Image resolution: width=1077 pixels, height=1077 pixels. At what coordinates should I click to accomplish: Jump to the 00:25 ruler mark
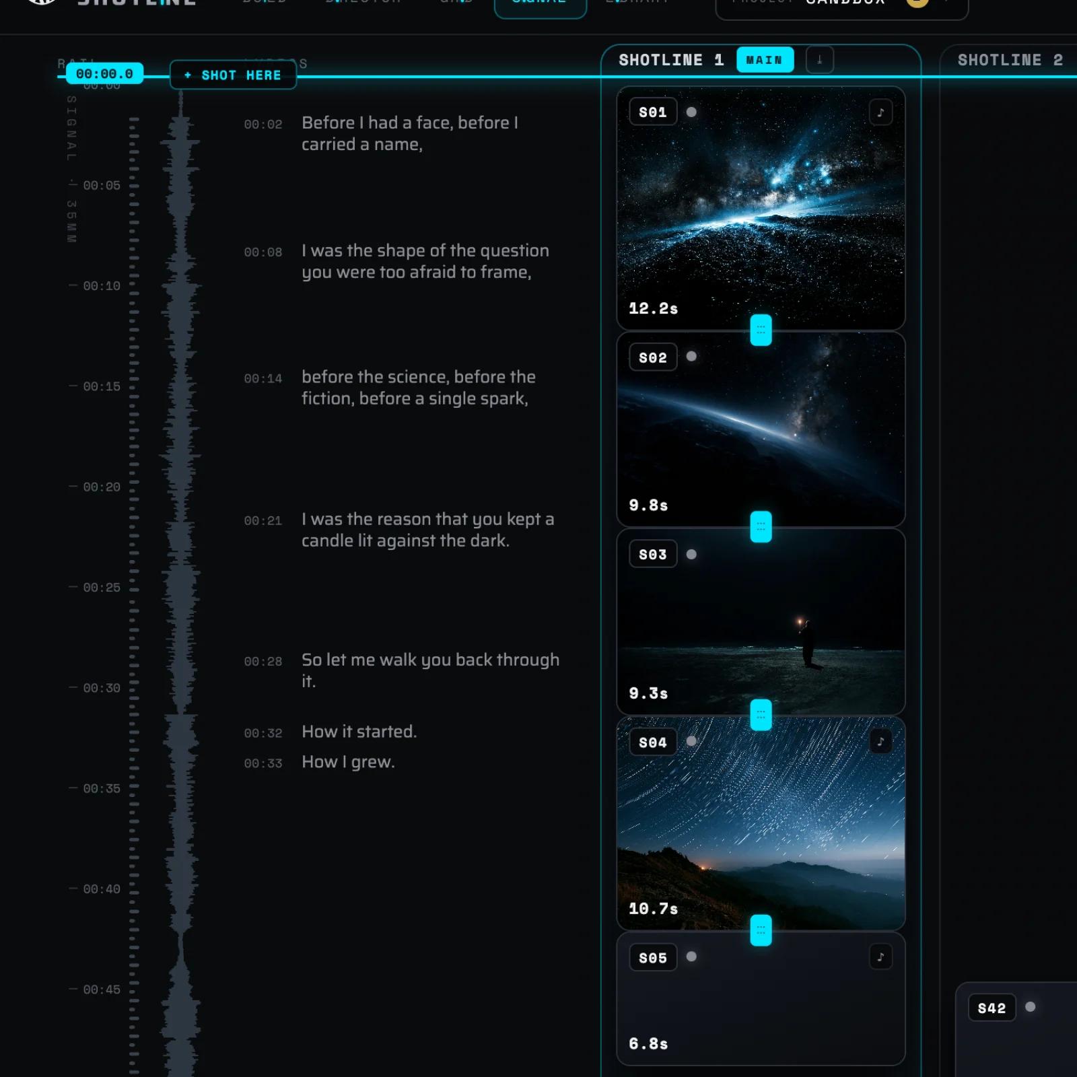(102, 587)
